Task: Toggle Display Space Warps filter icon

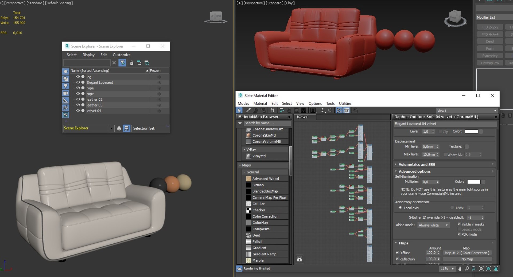Action: click(65, 108)
